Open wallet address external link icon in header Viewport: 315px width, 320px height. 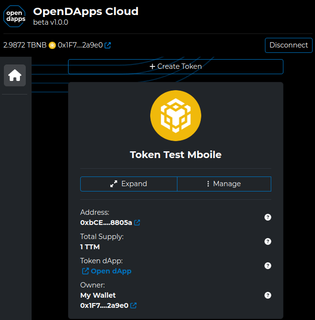click(107, 45)
